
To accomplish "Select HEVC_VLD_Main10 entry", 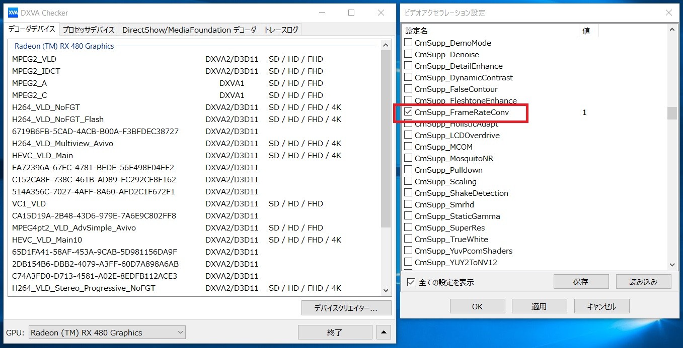I will click(195, 240).
